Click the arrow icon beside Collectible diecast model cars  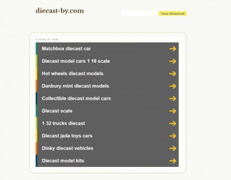[172, 98]
